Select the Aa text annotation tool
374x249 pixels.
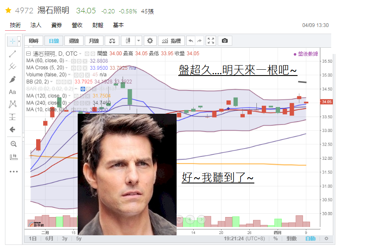pos(12,92)
